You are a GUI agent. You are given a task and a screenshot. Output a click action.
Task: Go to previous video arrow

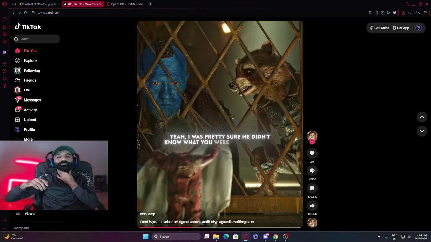[422, 117]
